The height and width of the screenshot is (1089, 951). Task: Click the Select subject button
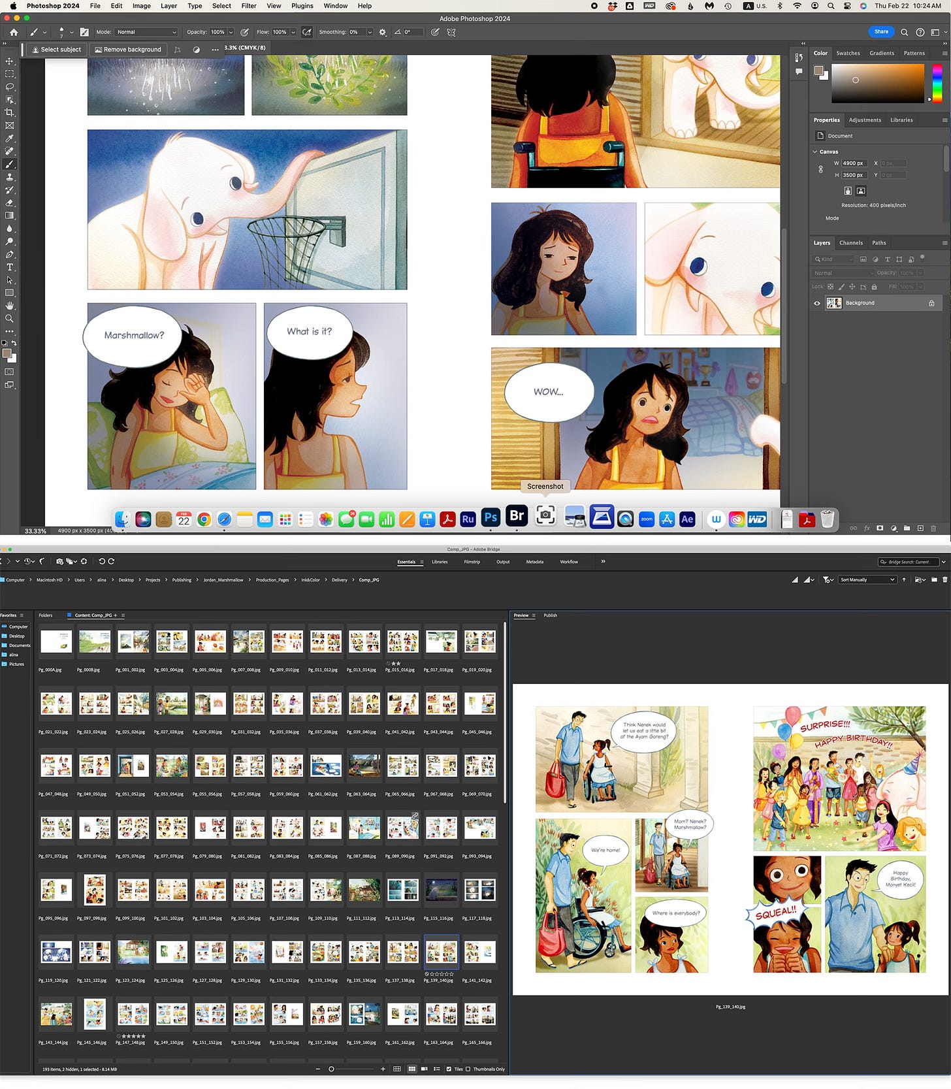tap(56, 50)
